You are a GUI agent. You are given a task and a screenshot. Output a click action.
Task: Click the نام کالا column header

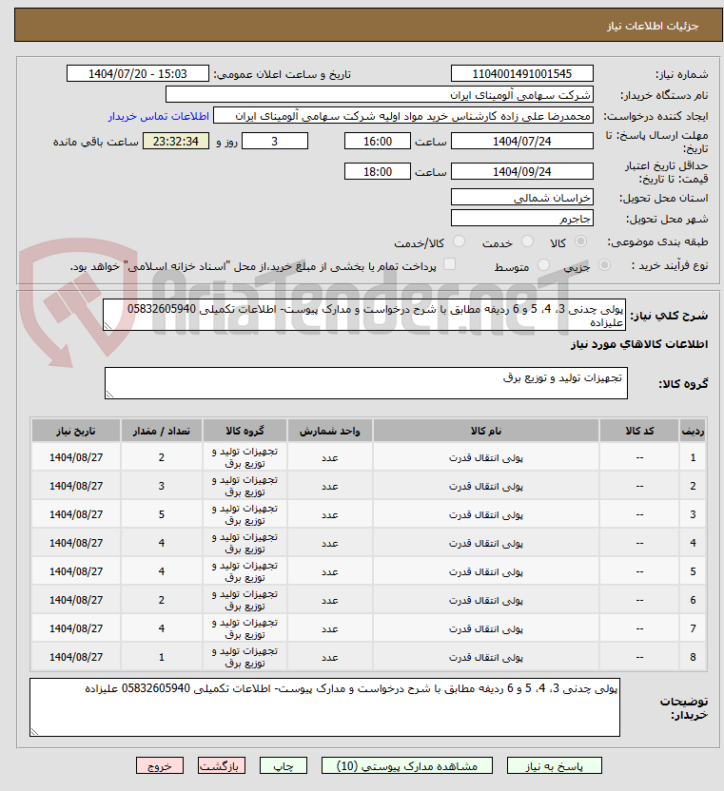486,431
